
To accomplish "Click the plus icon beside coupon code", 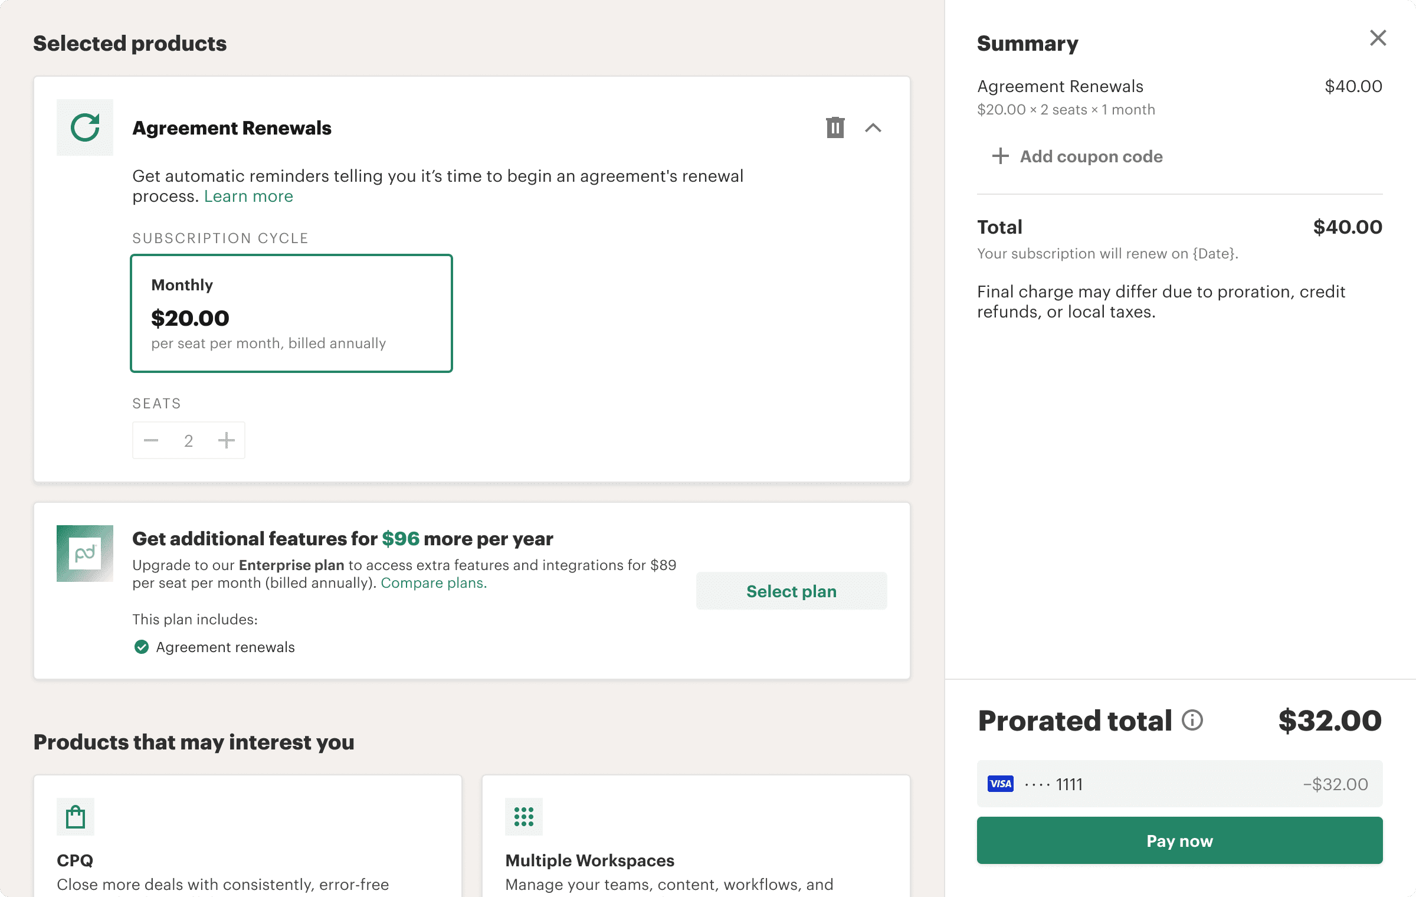I will tap(1000, 156).
